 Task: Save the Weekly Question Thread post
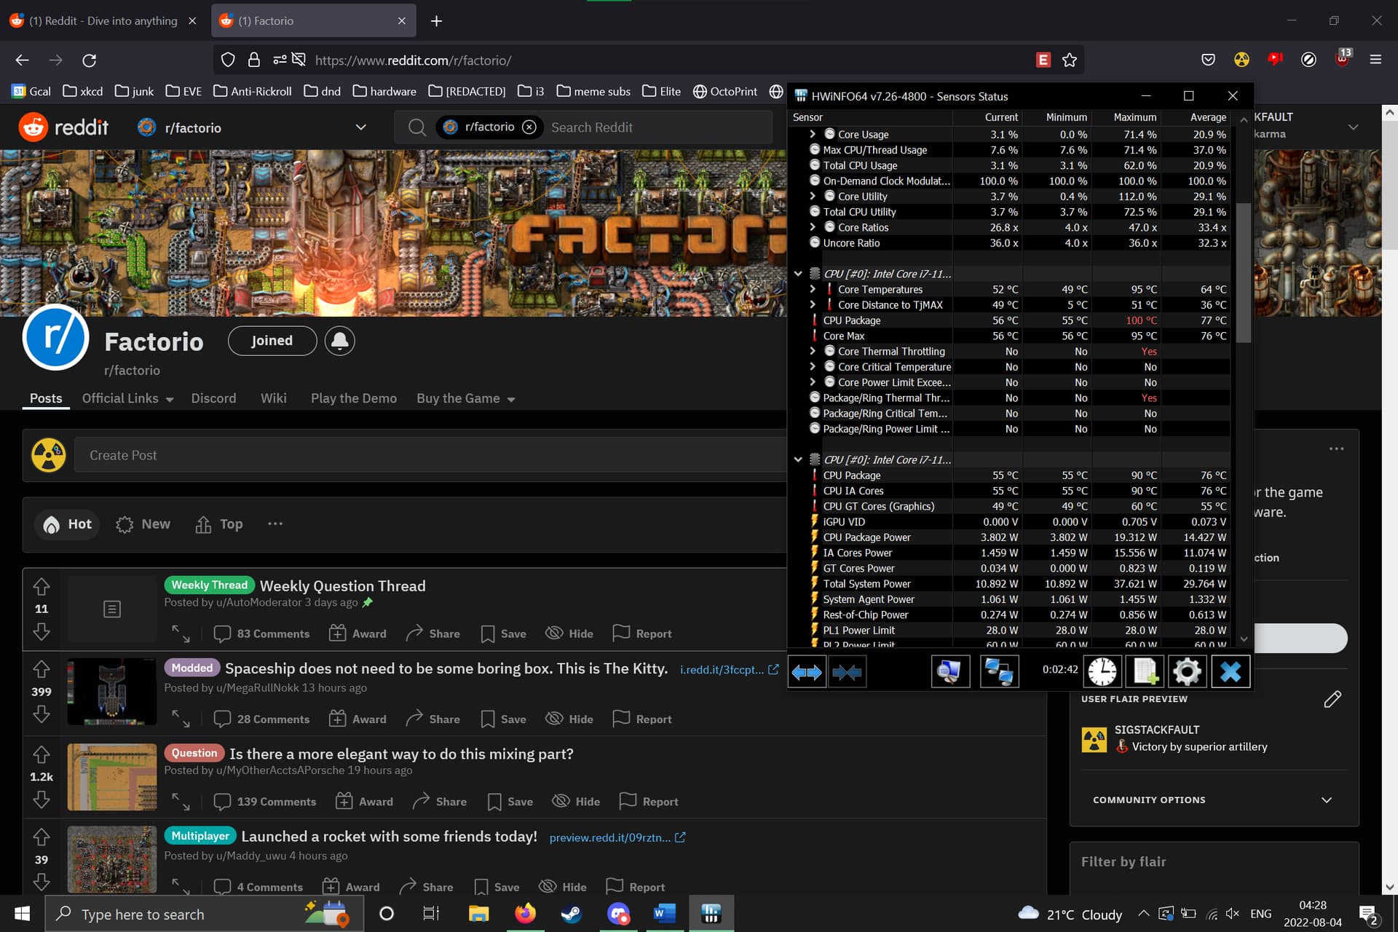[503, 633]
